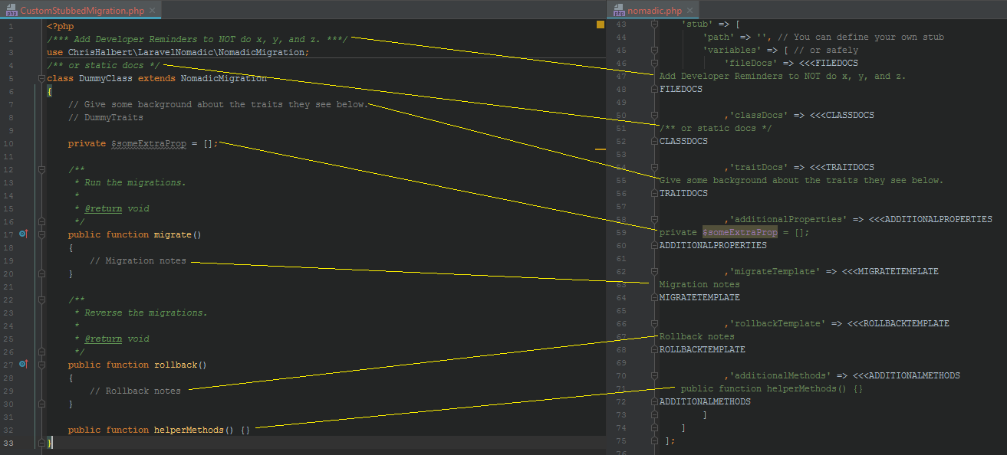Click the 'ADDITIONALPROPERTIES' closing label at line 60
Image resolution: width=1007 pixels, height=455 pixels.
[713, 245]
